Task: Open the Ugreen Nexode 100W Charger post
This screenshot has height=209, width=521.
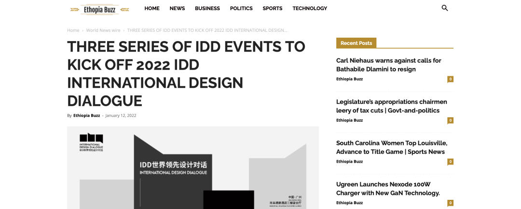Action: (x=388, y=188)
